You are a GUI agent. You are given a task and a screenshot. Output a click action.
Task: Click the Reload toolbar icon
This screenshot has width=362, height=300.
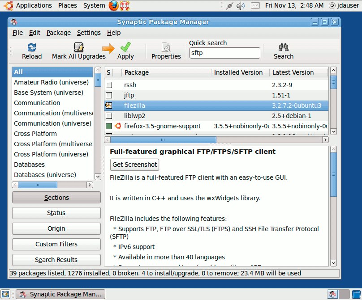pos(31,50)
